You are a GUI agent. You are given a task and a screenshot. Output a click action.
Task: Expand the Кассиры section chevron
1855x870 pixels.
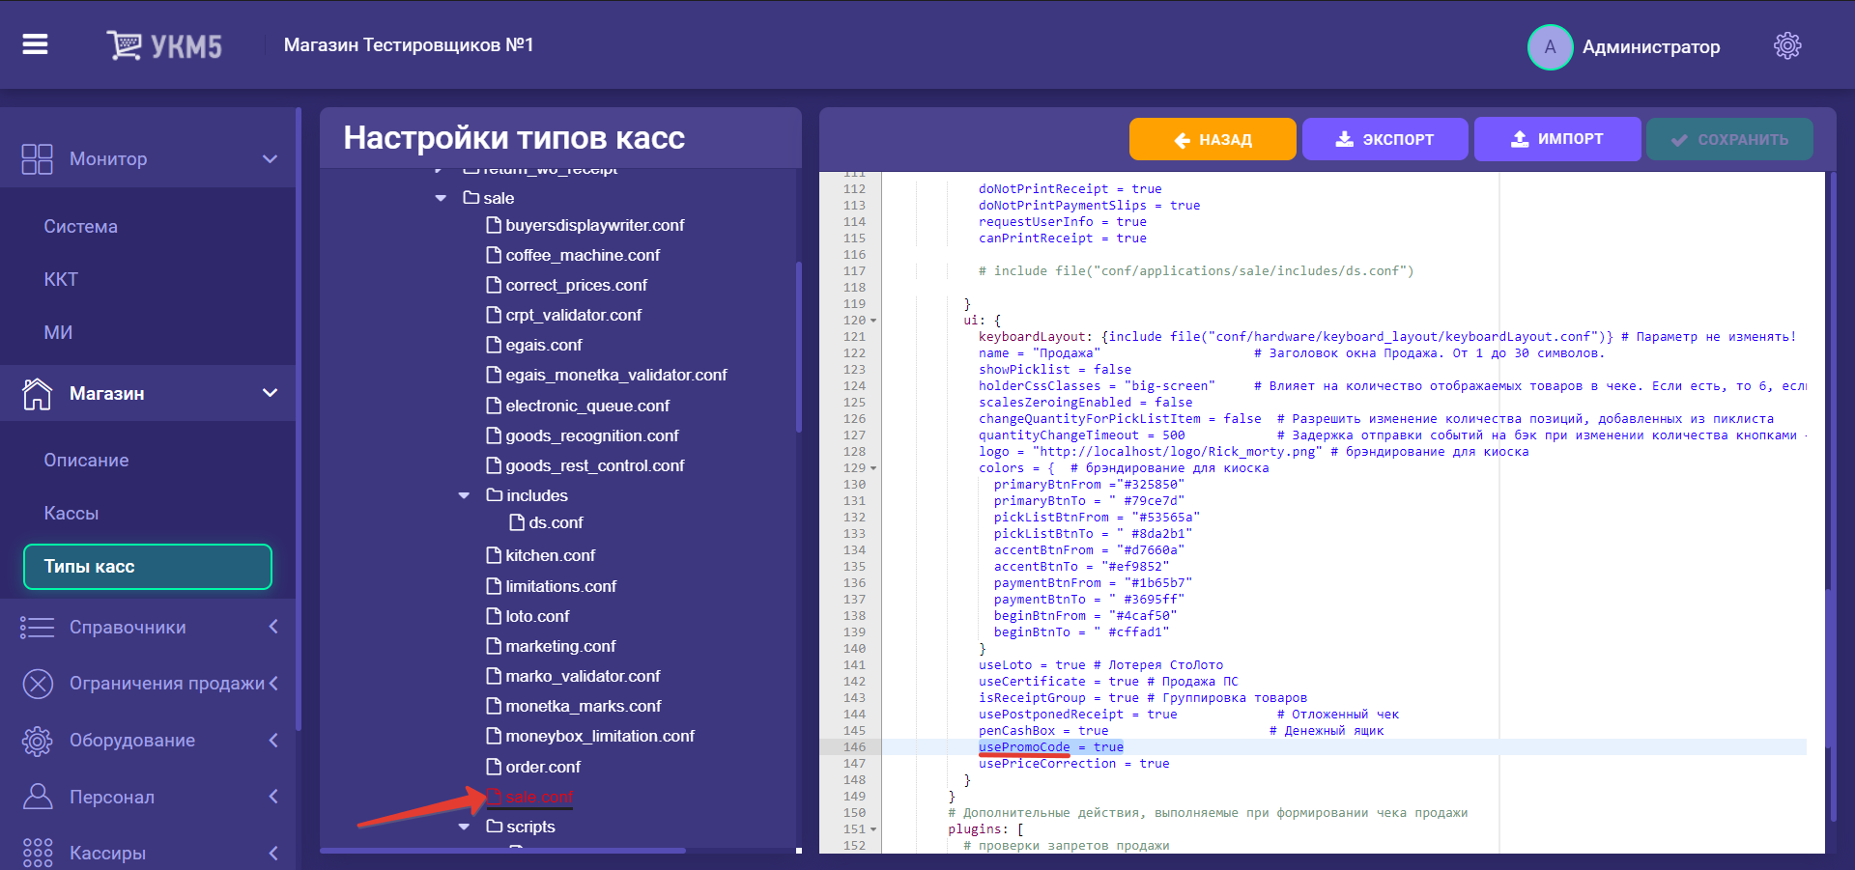pyautogui.click(x=273, y=853)
